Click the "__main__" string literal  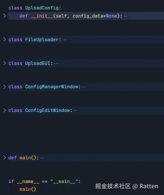tap(64, 181)
